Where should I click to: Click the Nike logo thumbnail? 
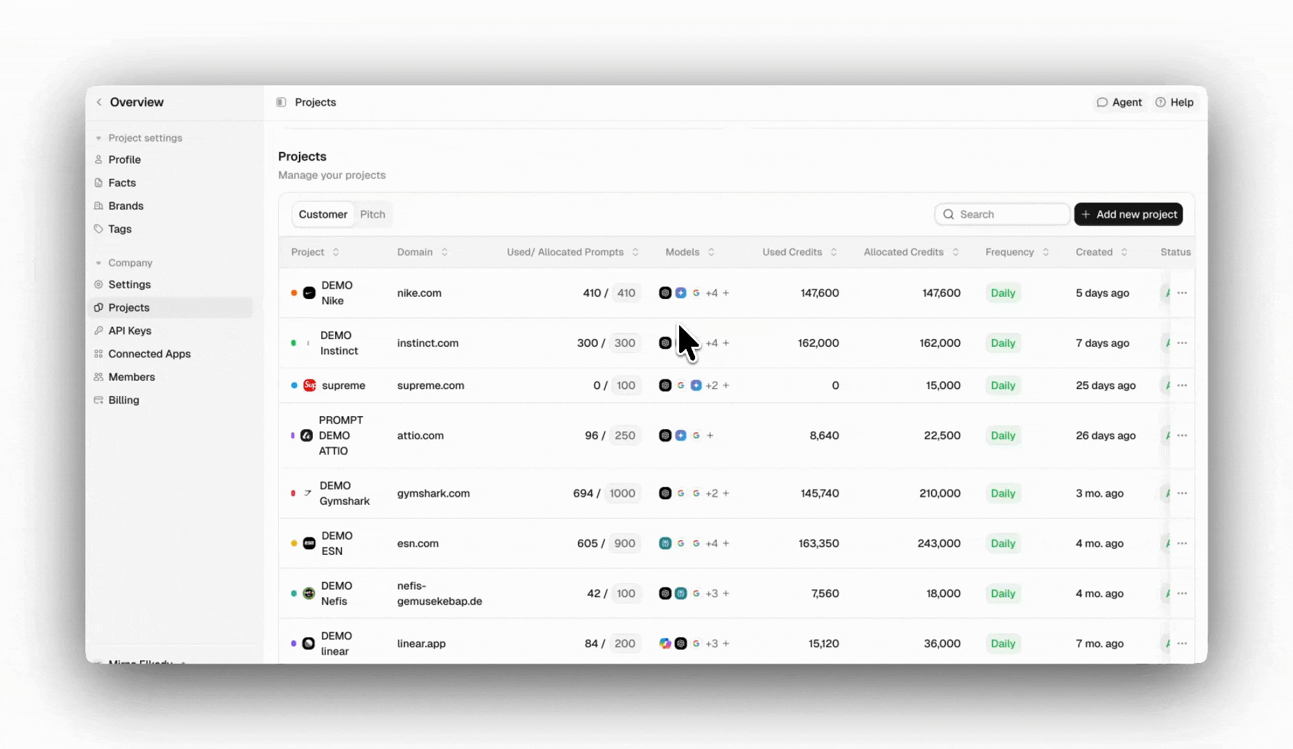pyautogui.click(x=309, y=293)
